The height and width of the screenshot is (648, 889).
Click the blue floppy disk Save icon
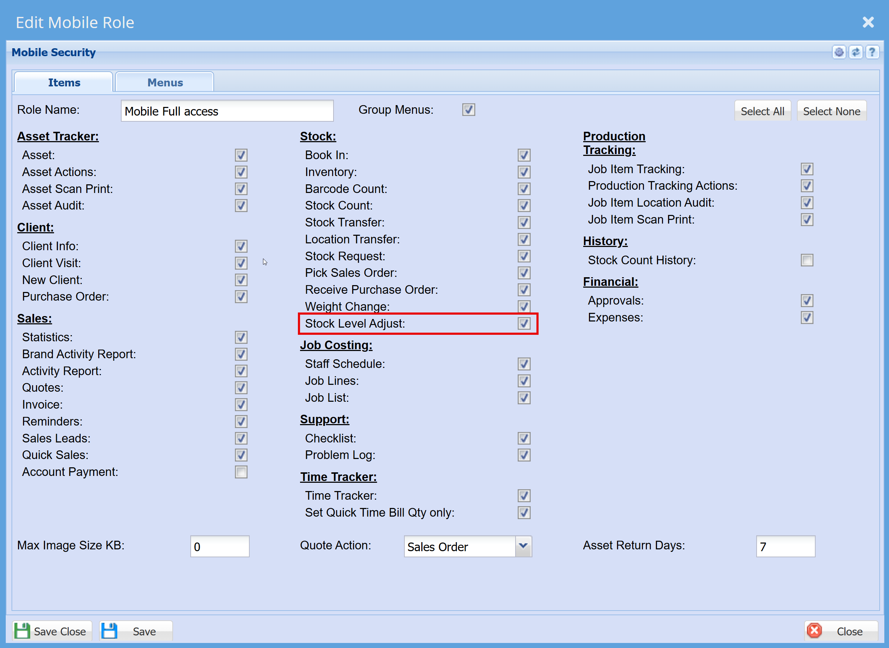coord(109,631)
